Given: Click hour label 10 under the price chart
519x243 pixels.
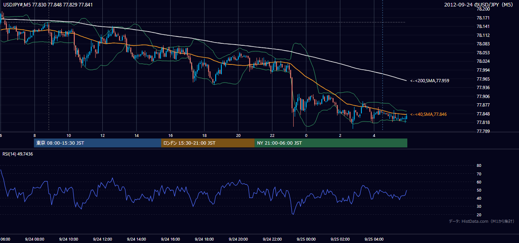Looking at the screenshot, I should tap(69, 135).
